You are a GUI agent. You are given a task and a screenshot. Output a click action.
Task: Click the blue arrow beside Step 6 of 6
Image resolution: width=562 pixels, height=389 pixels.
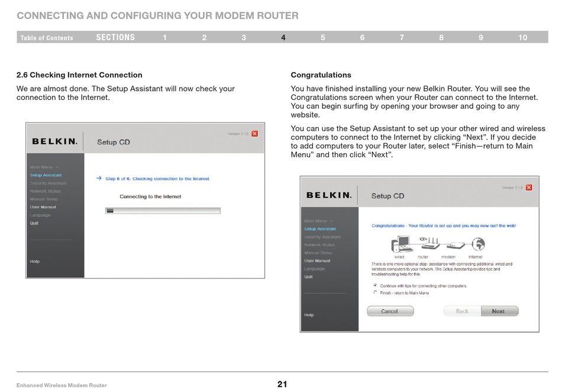pyautogui.click(x=99, y=179)
